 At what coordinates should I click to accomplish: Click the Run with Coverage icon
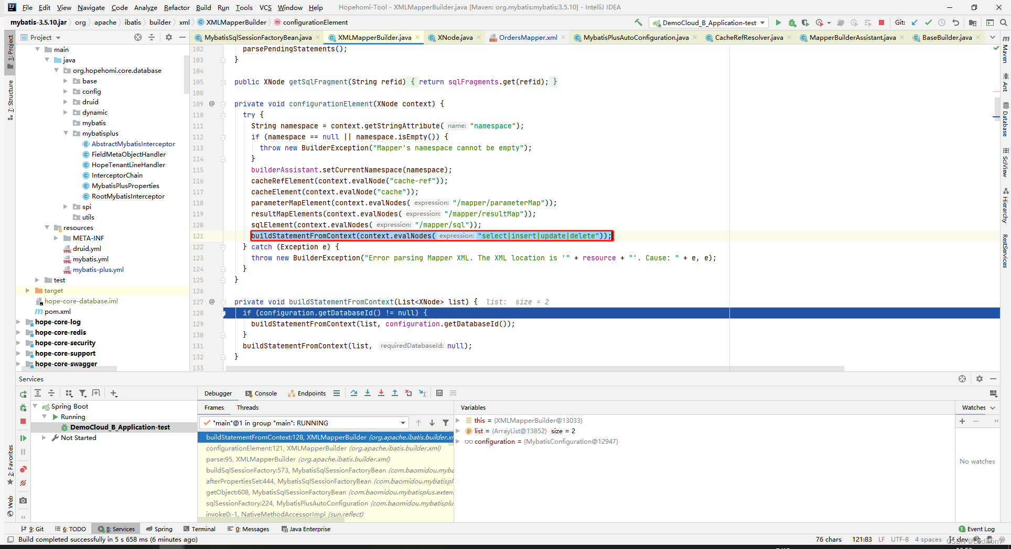coord(805,23)
